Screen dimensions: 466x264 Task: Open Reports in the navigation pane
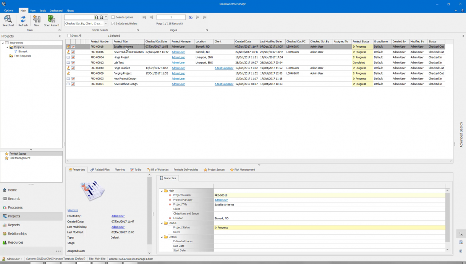coord(31,225)
